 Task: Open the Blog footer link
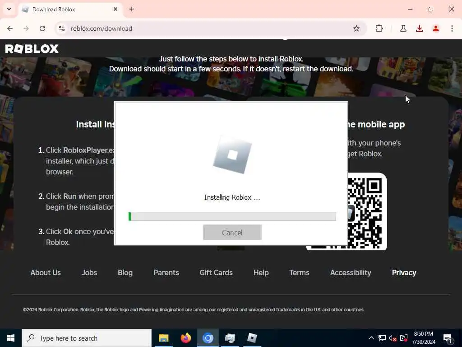pos(125,272)
